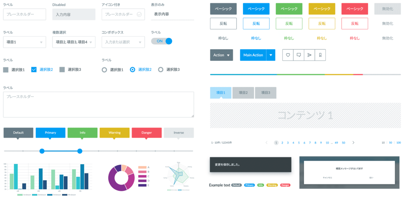Click the green ベーシック button
The height and width of the screenshot is (202, 404).
(289, 9)
